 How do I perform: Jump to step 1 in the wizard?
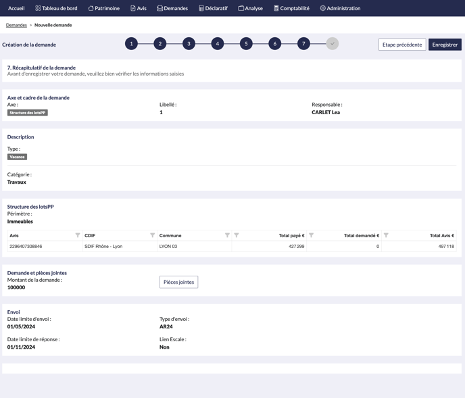click(x=131, y=44)
